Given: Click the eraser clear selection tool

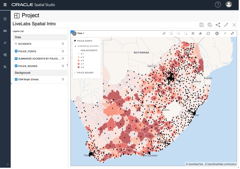Looking at the screenshot, I should click(x=200, y=33).
